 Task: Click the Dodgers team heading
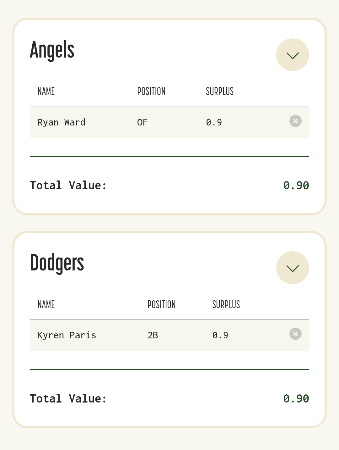coord(57,263)
